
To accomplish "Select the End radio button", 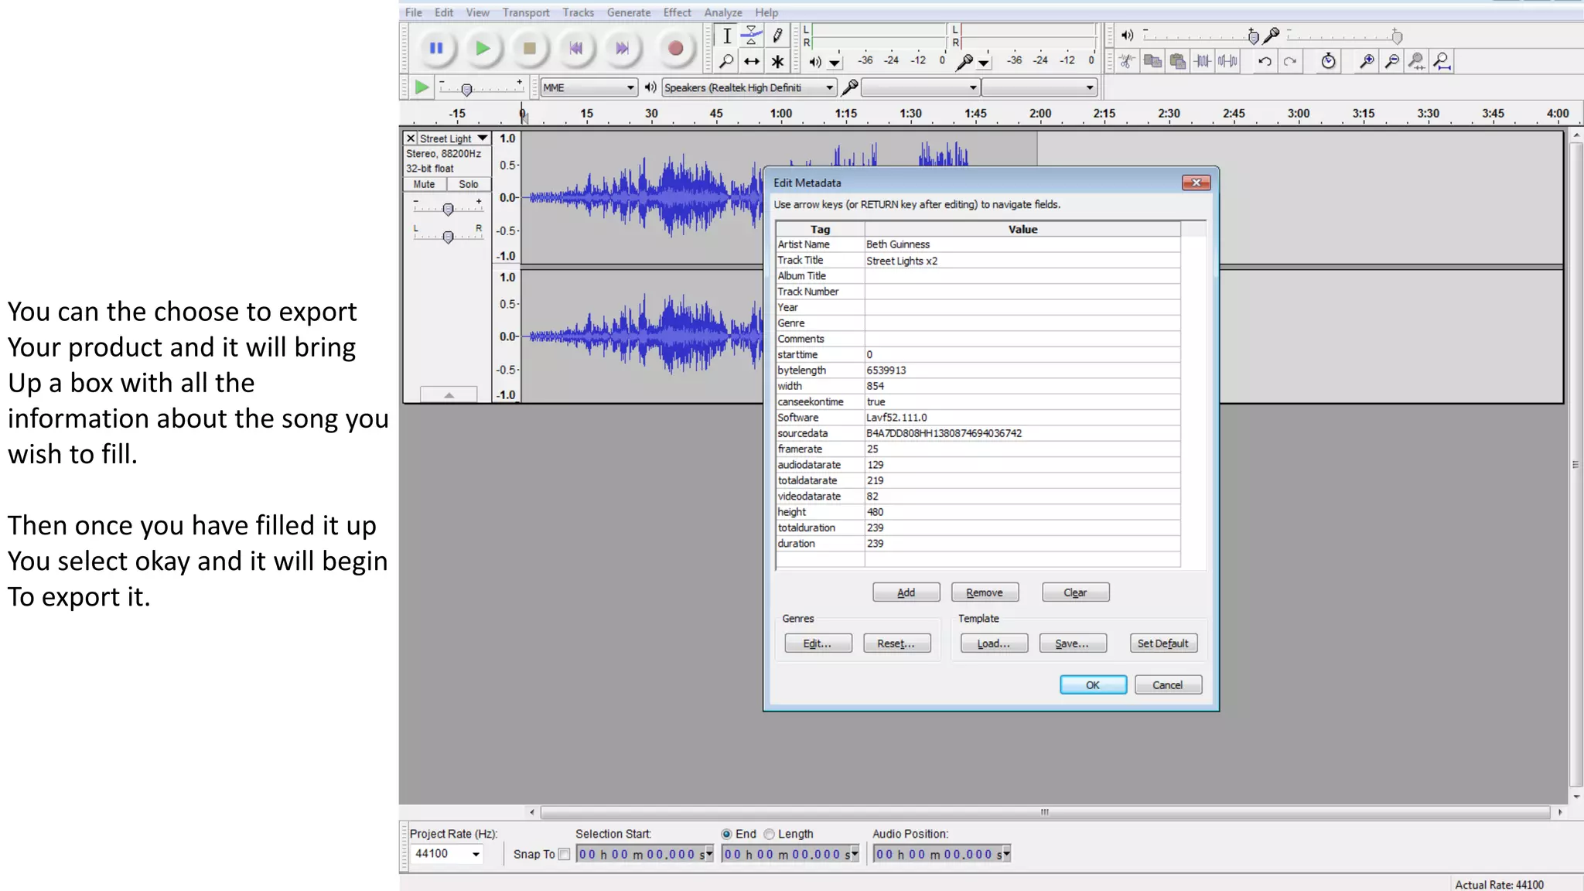I will coord(726,834).
